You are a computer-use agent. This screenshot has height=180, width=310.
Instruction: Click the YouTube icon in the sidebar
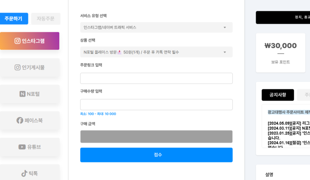point(22,147)
